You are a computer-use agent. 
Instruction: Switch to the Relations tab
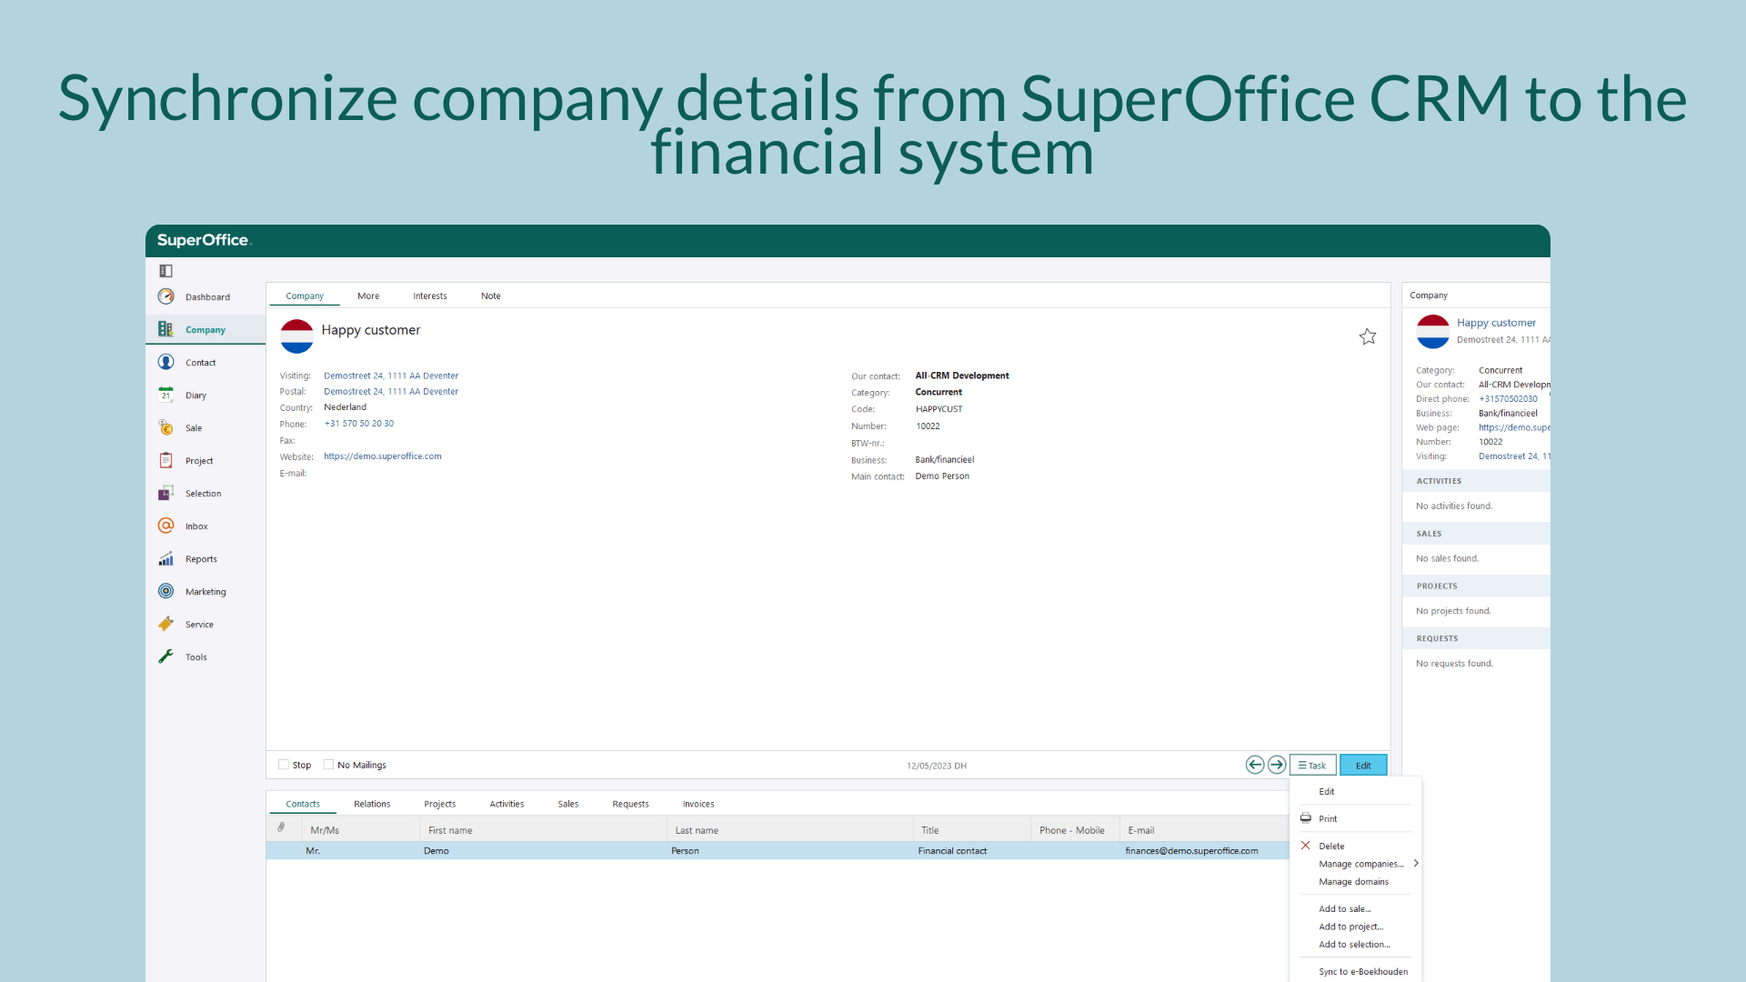pos(372,804)
